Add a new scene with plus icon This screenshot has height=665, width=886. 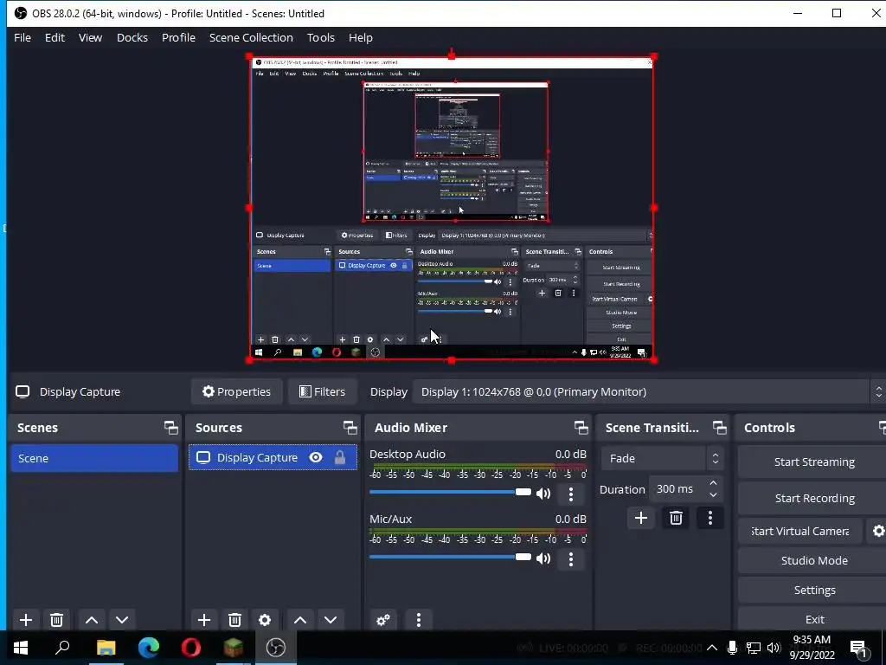coord(25,620)
